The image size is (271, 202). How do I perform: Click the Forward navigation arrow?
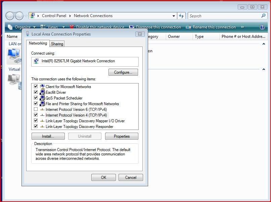pyautogui.click(x=19, y=16)
